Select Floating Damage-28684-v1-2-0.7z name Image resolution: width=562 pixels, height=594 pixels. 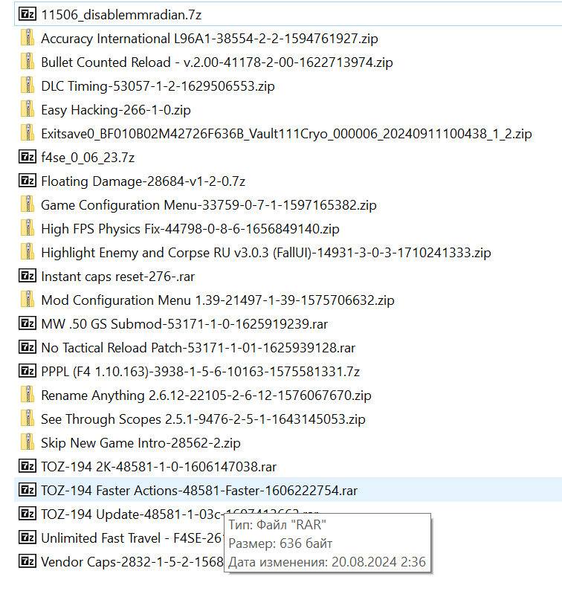coord(143,181)
